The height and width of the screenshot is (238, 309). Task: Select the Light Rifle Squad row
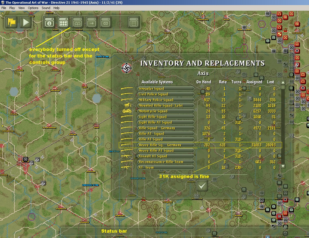click(166, 117)
